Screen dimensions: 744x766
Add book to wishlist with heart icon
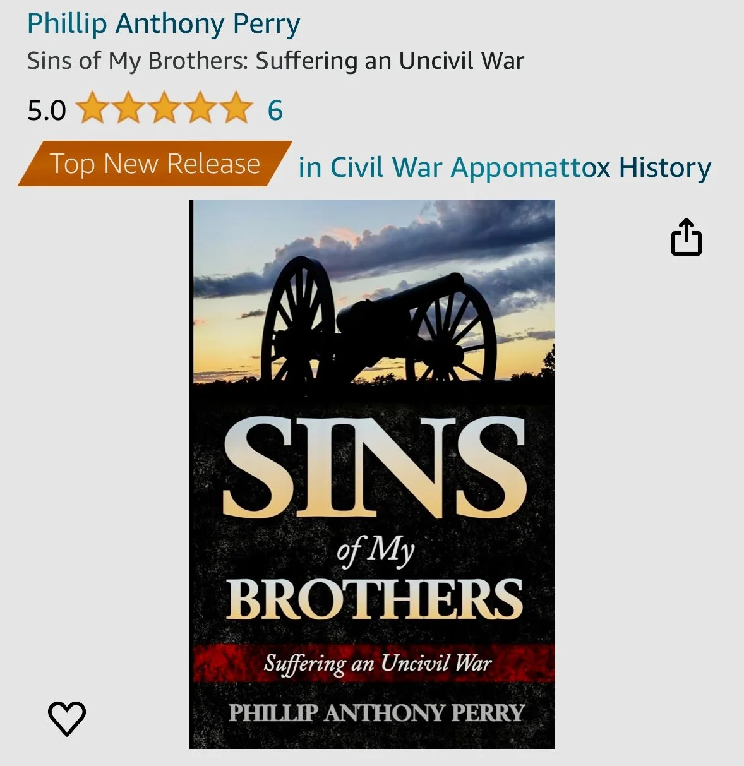click(x=67, y=718)
